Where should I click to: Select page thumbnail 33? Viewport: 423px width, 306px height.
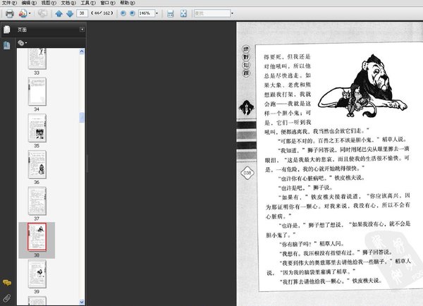click(37, 59)
